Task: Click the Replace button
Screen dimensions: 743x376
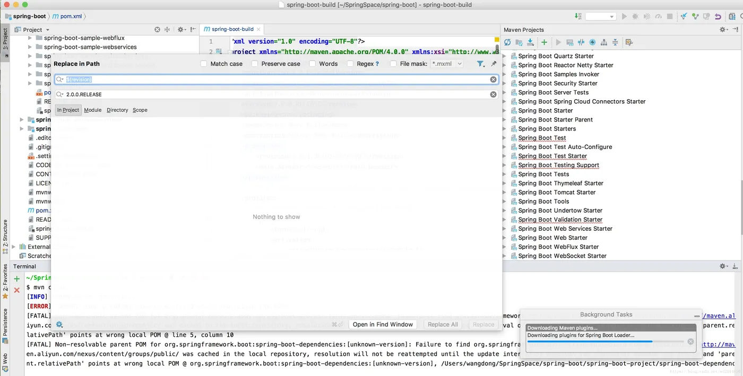Action: pyautogui.click(x=483, y=324)
